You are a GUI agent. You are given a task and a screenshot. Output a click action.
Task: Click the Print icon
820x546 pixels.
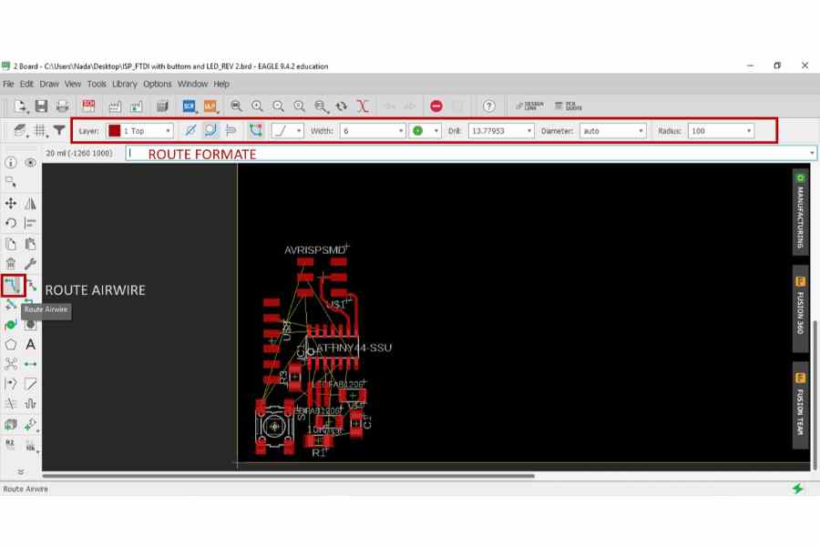[x=62, y=106]
